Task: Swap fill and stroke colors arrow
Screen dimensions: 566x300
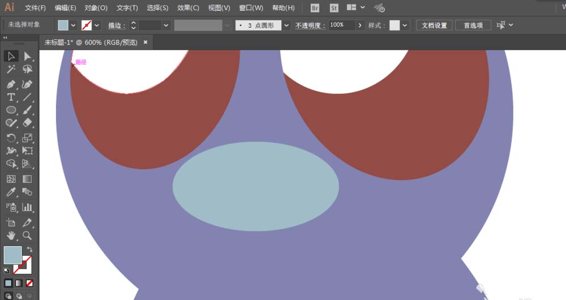Action: point(29,249)
